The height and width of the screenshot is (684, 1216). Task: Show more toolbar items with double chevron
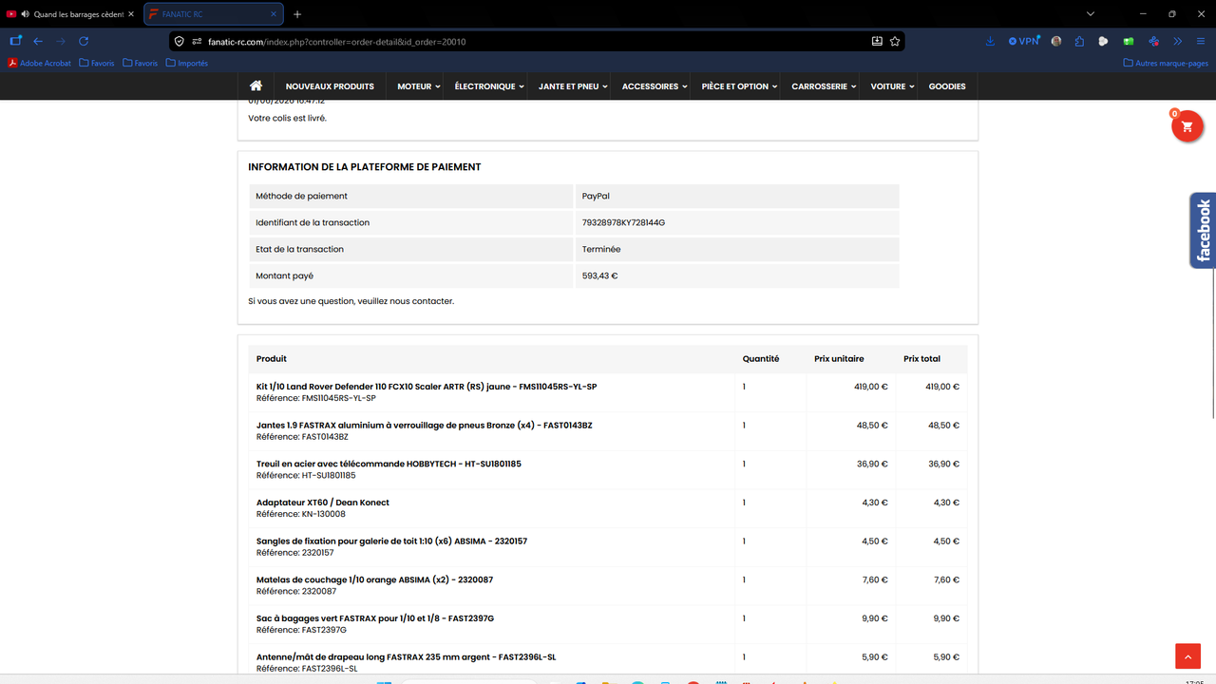tap(1178, 41)
